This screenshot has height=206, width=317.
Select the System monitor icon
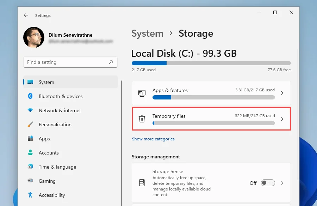tap(30, 82)
